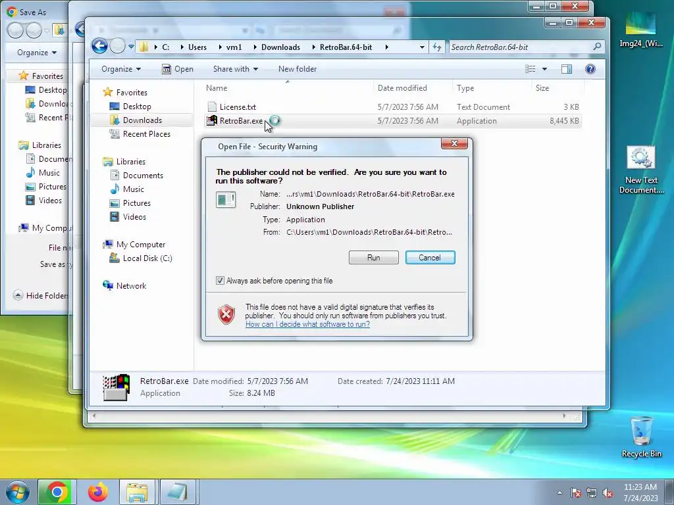Cancel the Open File security warning
674x505 pixels.
point(430,258)
